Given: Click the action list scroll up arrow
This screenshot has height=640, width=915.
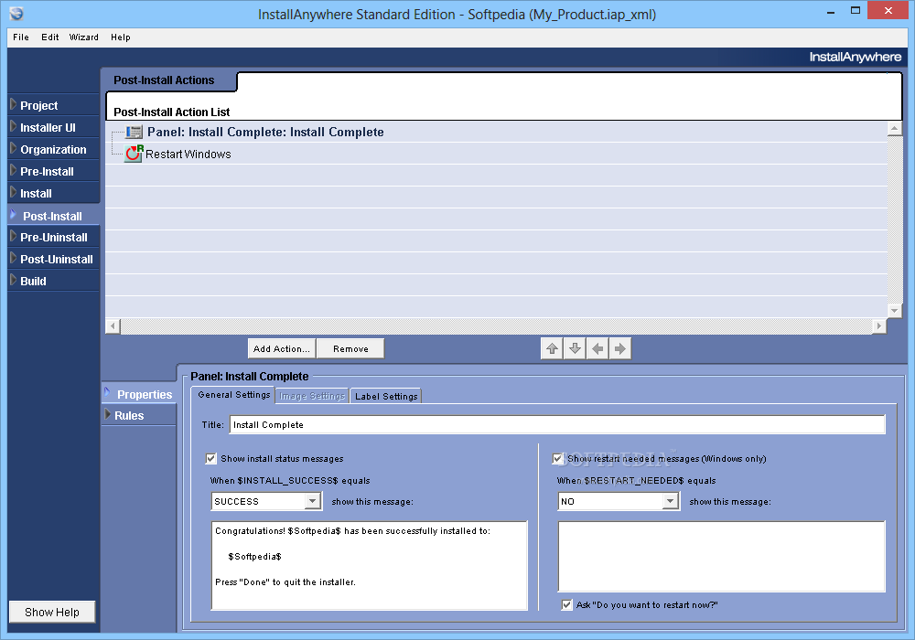Looking at the screenshot, I should (894, 128).
